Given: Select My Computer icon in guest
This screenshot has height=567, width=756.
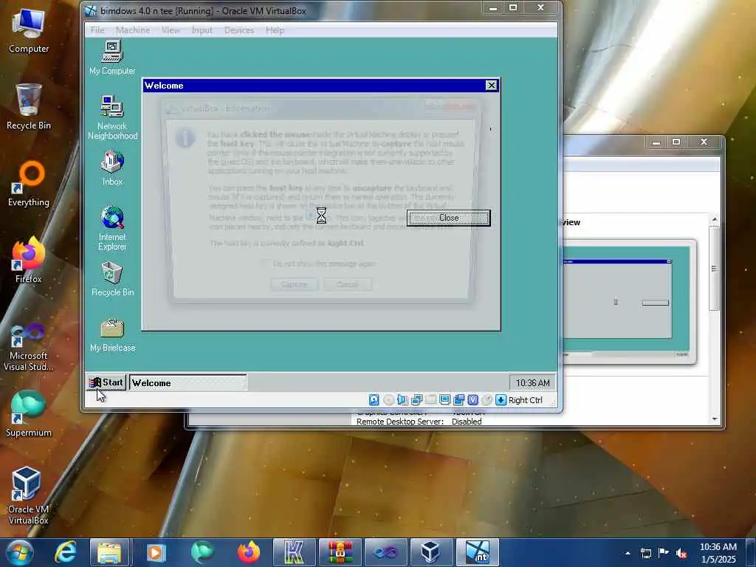Looking at the screenshot, I should pyautogui.click(x=112, y=58).
